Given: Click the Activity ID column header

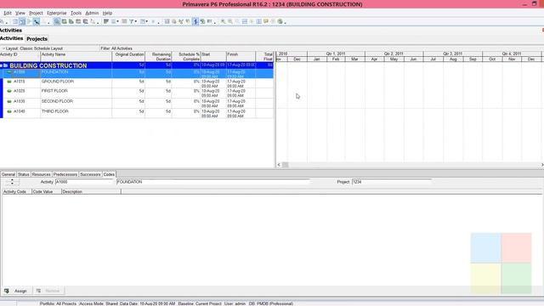Looking at the screenshot, I should [20, 57].
